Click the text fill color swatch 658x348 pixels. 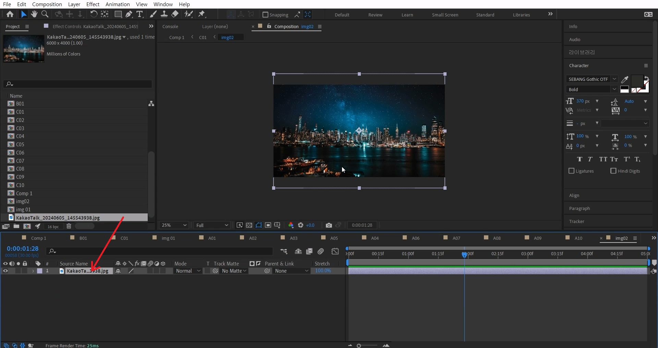point(637,81)
